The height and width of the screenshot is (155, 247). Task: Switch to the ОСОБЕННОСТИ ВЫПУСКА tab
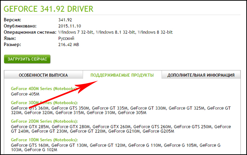(43, 75)
